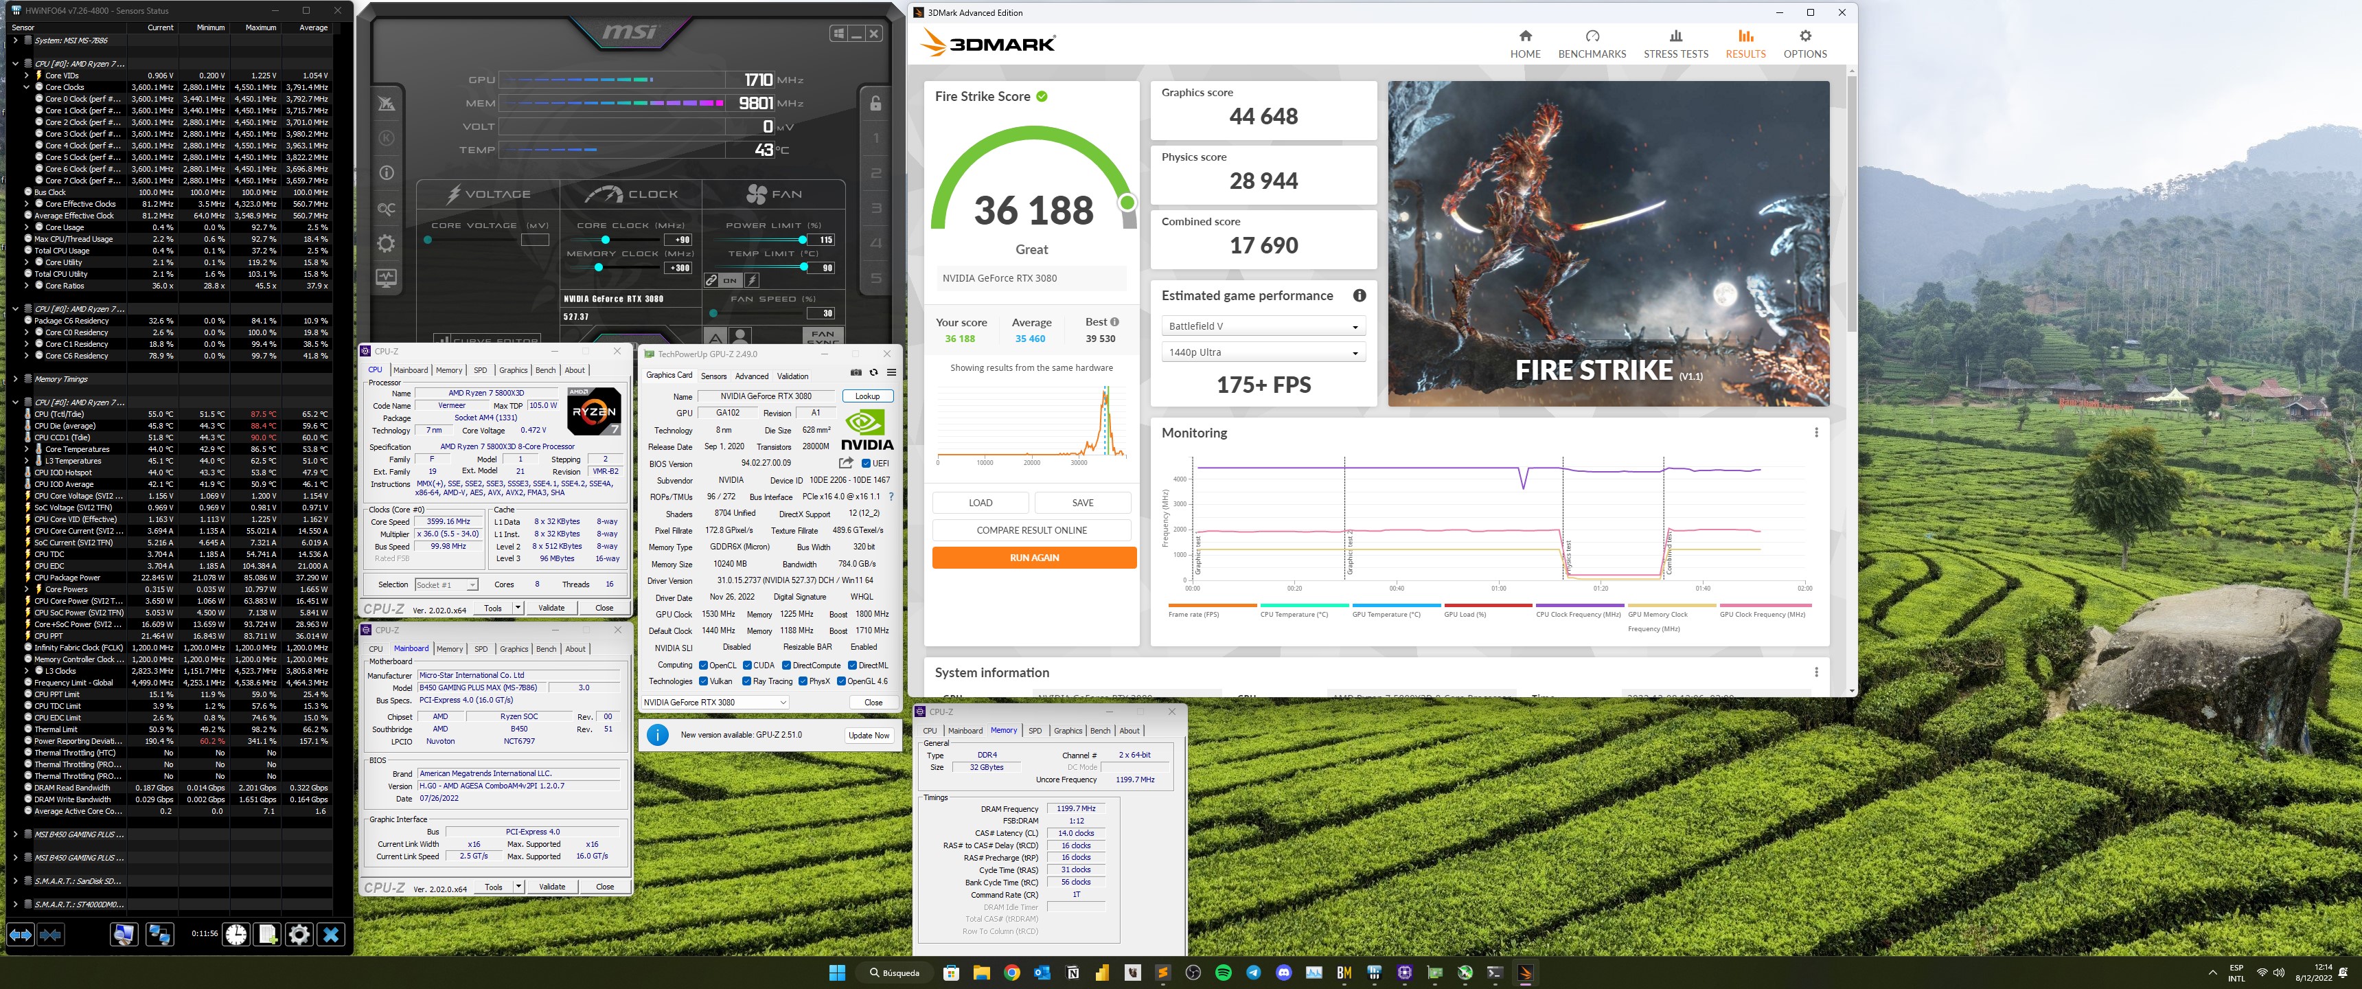2362x989 pixels.
Task: Launch the Afterburner OC Scanner icon
Action: (386, 208)
